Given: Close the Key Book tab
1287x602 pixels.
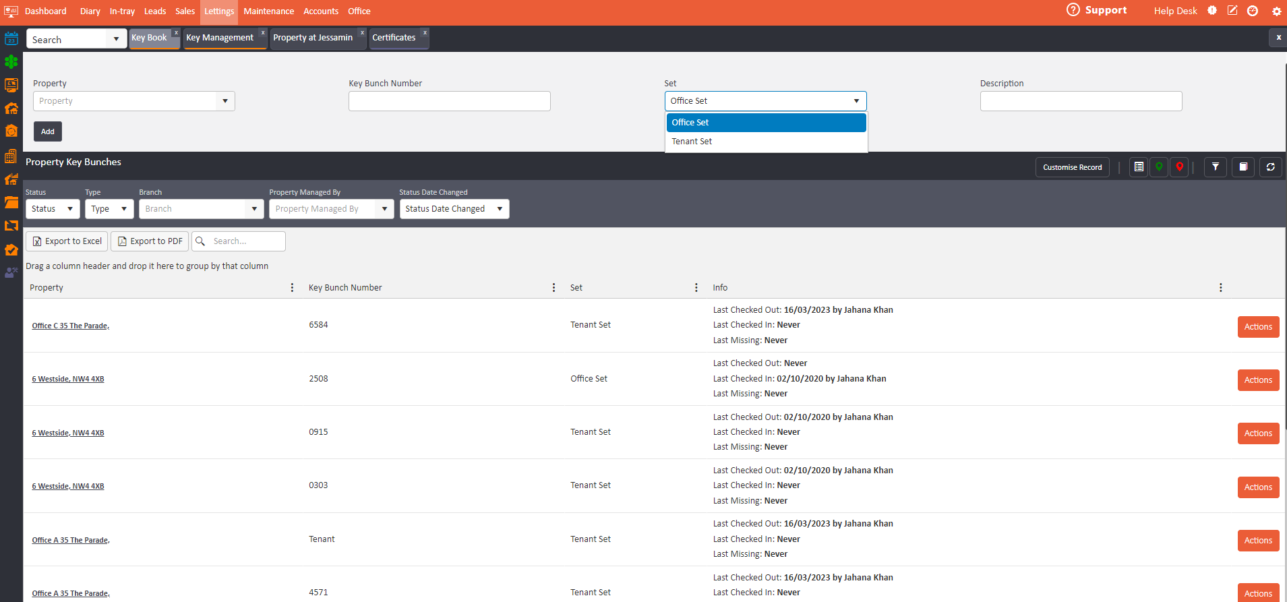Looking at the screenshot, I should click(176, 32).
